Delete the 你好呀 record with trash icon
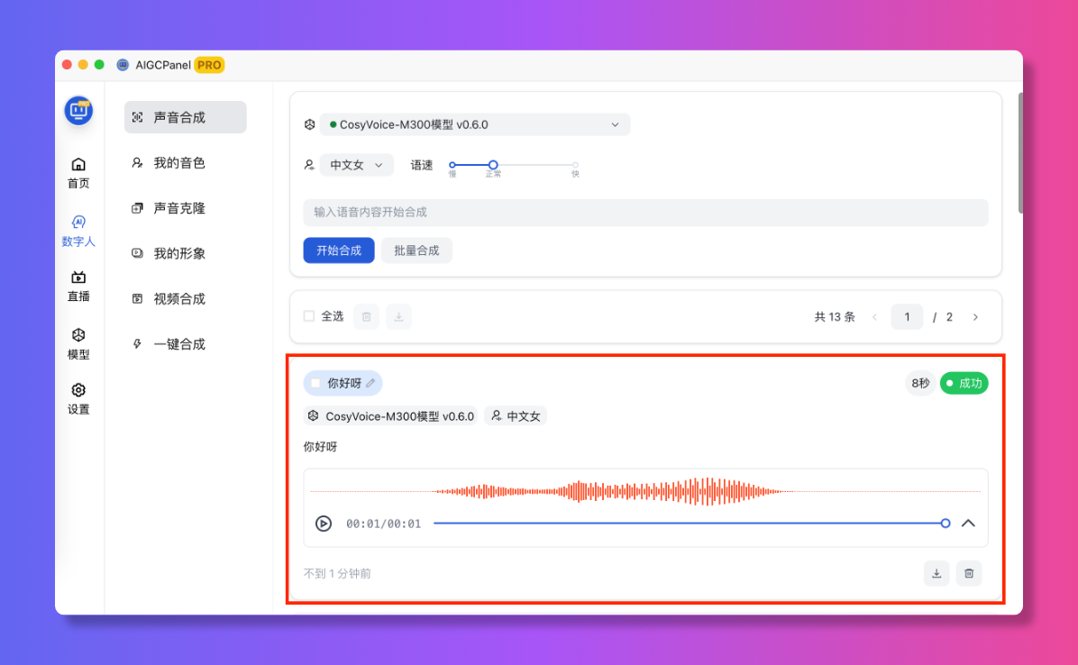This screenshot has width=1078, height=665. pos(968,573)
